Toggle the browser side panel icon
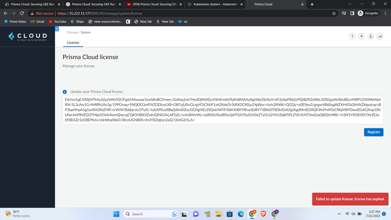Image resolution: width=391 pixels, height=220 pixels. (x=352, y=13)
